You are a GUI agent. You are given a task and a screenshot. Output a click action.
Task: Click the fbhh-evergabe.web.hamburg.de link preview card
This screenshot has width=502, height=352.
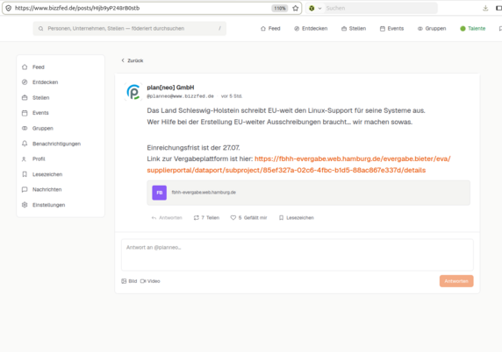(x=309, y=193)
